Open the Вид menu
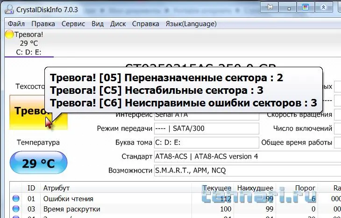 [x=98, y=24]
